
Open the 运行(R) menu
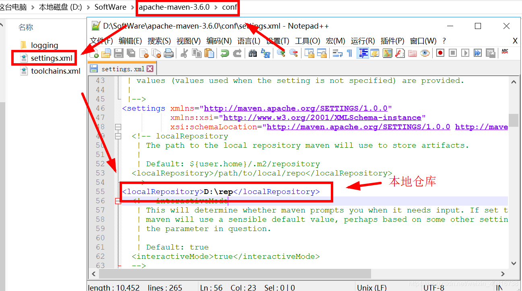click(363, 41)
